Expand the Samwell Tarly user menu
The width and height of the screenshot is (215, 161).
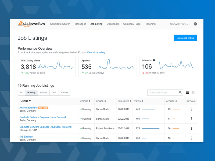179,24
